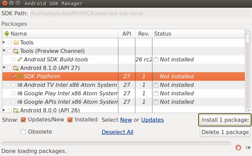
Task: Click status icon in Android SDK Build-tools row
Action: (156, 60)
